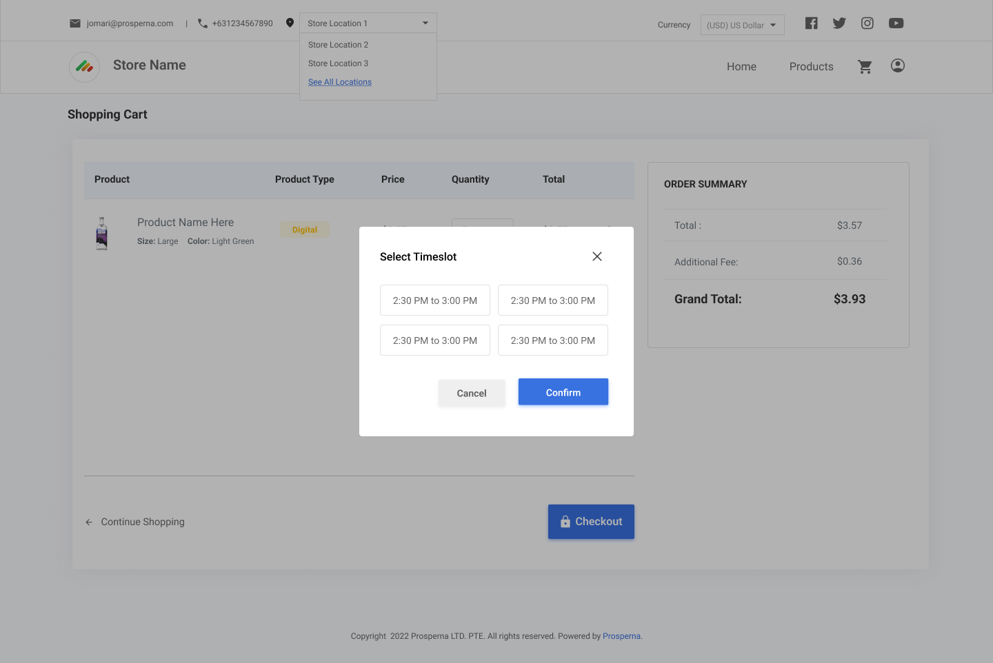Open the Products menu item
Screen dimensions: 993x663
[x=811, y=67]
